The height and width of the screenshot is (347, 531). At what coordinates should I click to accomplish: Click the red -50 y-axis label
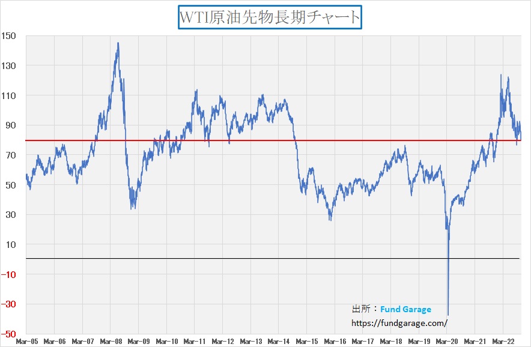[x=9, y=333]
